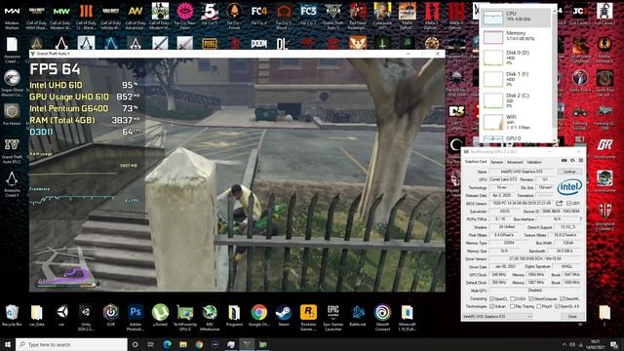Select CPU in Task Manager performance list
The height and width of the screenshot is (351, 624).
516,17
